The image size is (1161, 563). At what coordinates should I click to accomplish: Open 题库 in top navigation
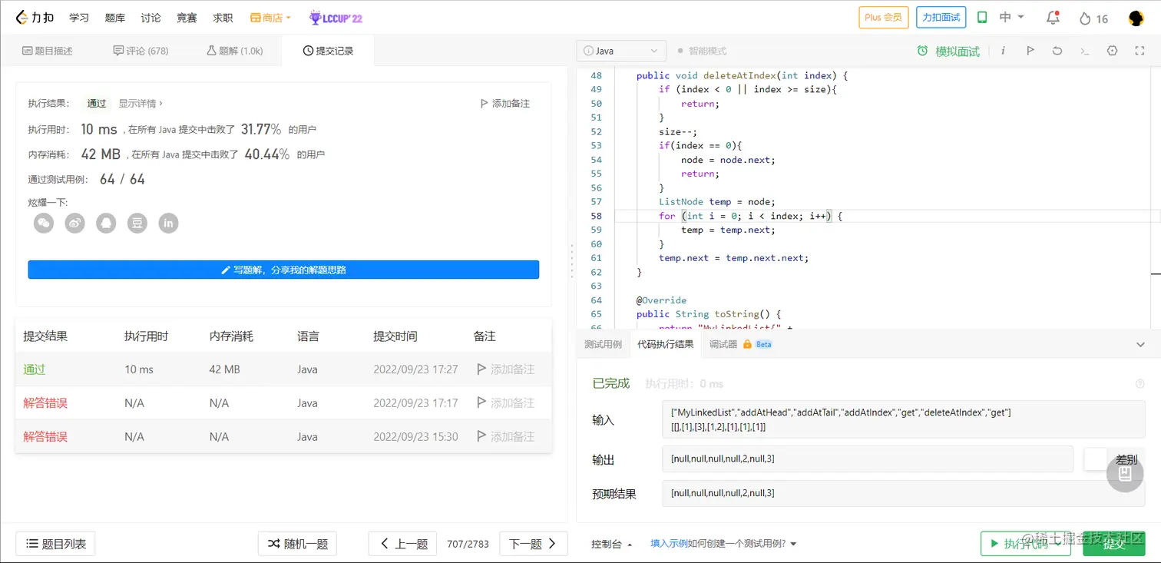point(115,18)
